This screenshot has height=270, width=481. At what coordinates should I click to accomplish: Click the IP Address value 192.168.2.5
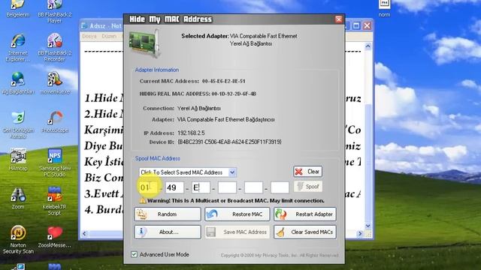(x=191, y=133)
